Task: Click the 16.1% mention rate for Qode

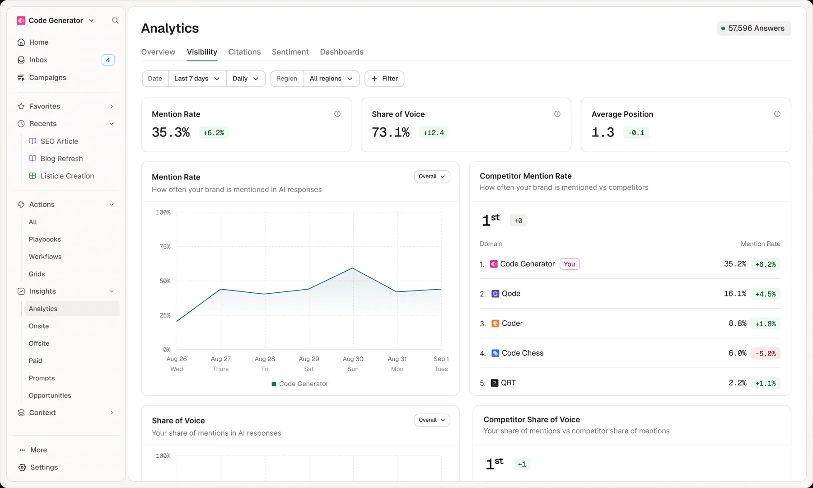Action: (x=735, y=294)
